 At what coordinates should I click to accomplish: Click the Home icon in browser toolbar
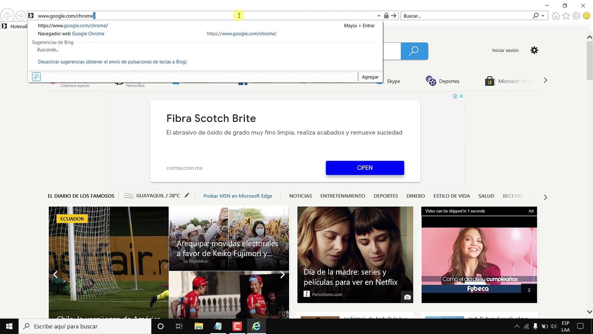[556, 16]
